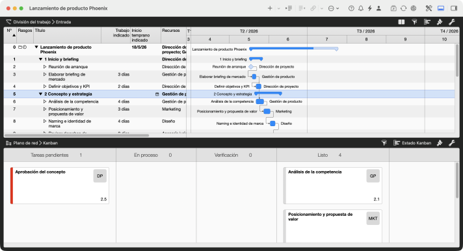Click the project summary progress bar in Gantt
463x251 pixels.
[293, 48]
